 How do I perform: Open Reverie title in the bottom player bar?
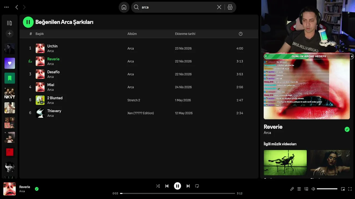25,187
